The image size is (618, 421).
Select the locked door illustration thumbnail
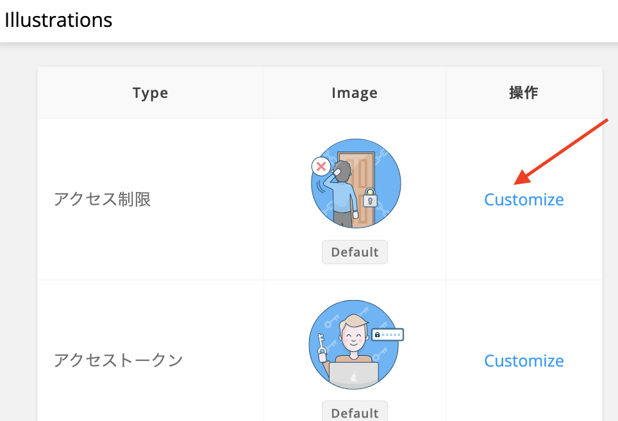tap(355, 184)
